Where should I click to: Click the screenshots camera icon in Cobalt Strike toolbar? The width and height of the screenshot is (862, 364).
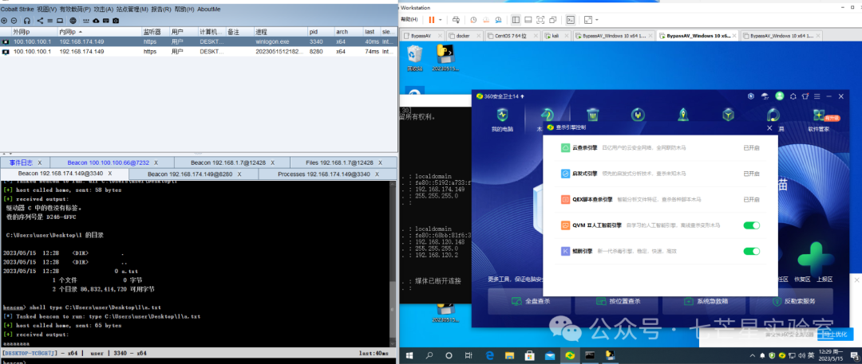116,21
